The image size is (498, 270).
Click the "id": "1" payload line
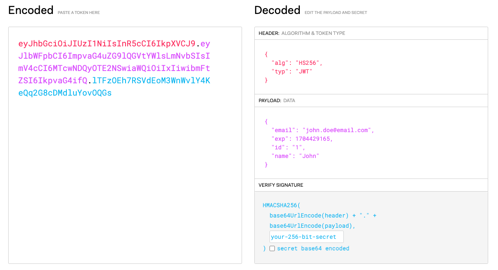(289, 147)
